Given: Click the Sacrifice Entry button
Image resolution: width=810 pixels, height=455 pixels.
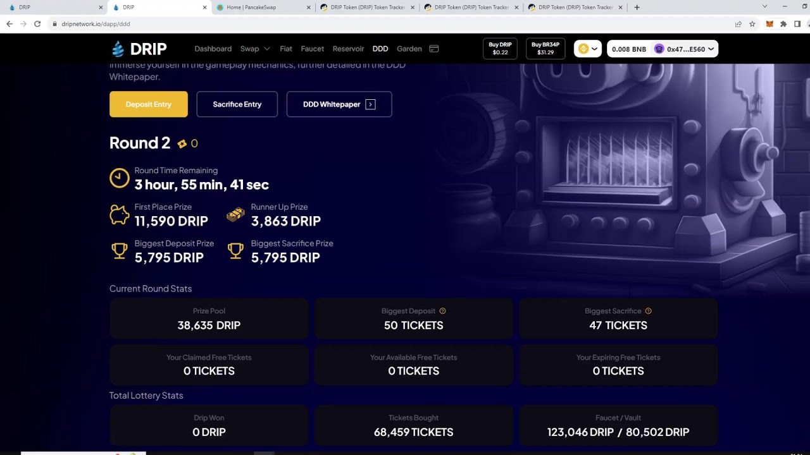Looking at the screenshot, I should [x=237, y=104].
